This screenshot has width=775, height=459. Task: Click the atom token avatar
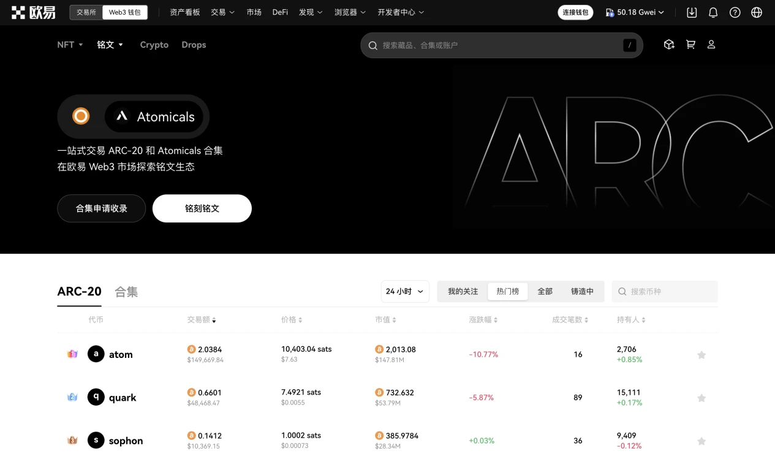point(96,354)
